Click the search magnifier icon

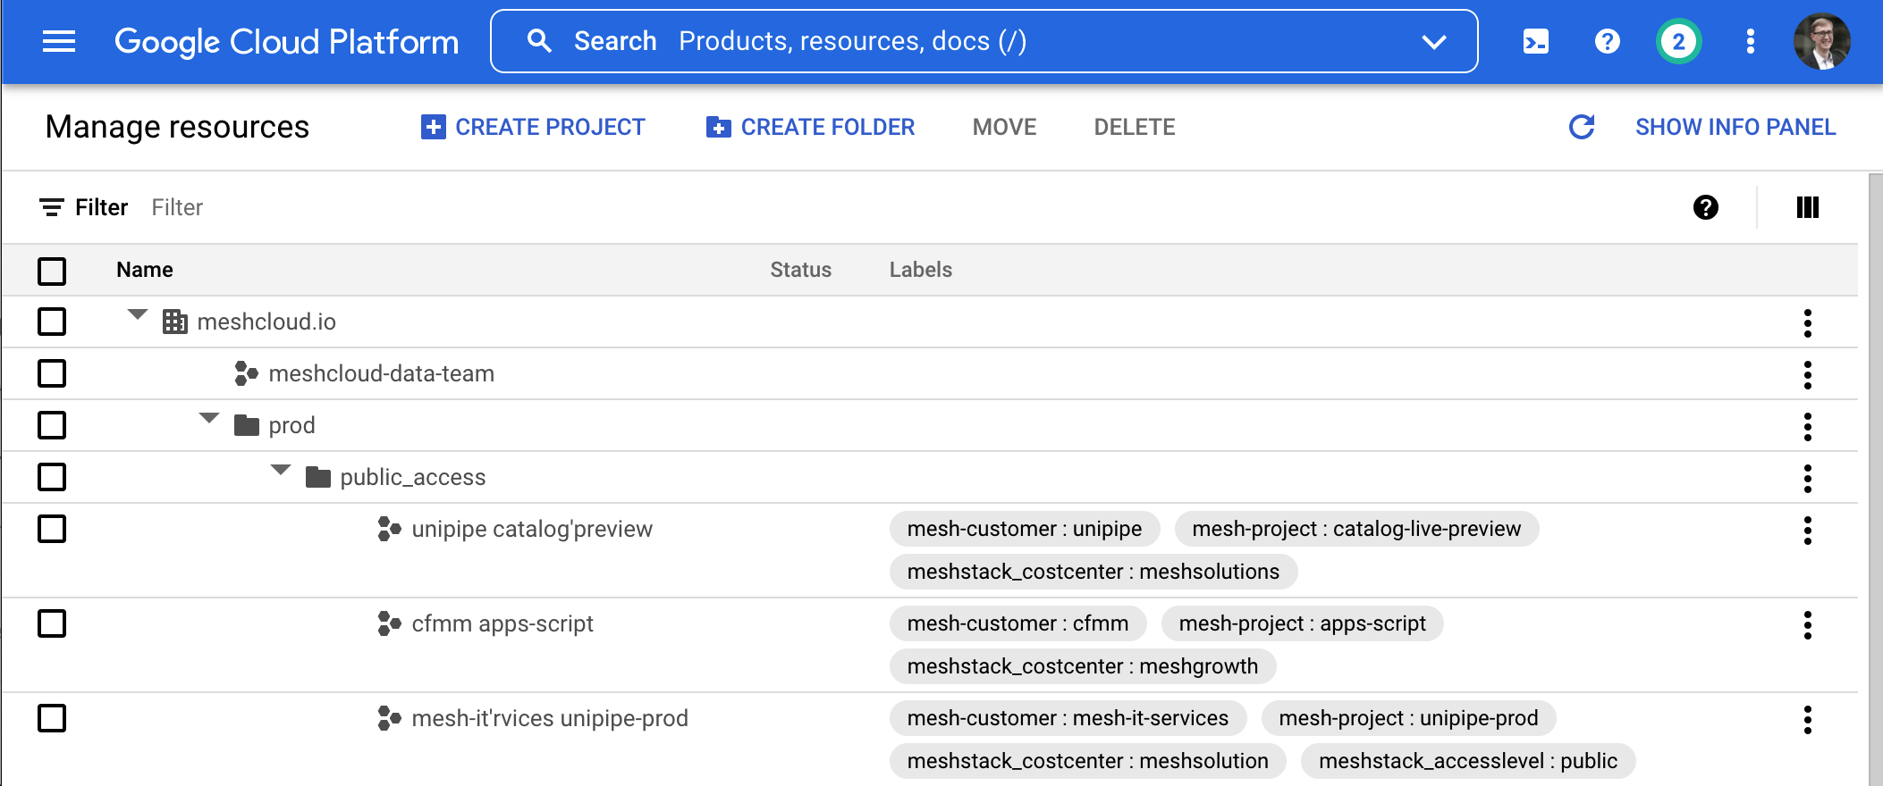pos(539,41)
